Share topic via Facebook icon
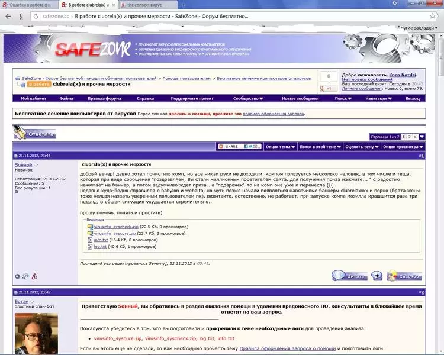The image size is (444, 355). tap(246, 146)
